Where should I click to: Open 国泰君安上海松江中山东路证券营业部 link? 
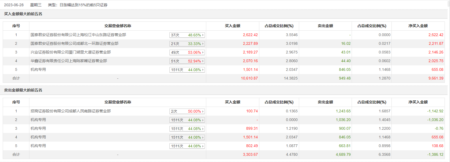pos(78,35)
